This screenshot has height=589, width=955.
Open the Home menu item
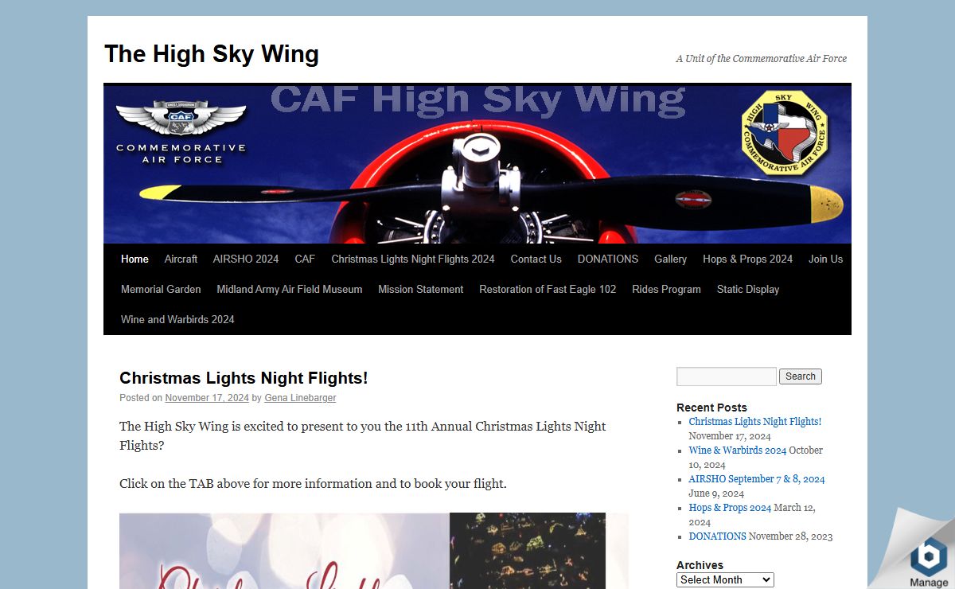[x=134, y=259]
